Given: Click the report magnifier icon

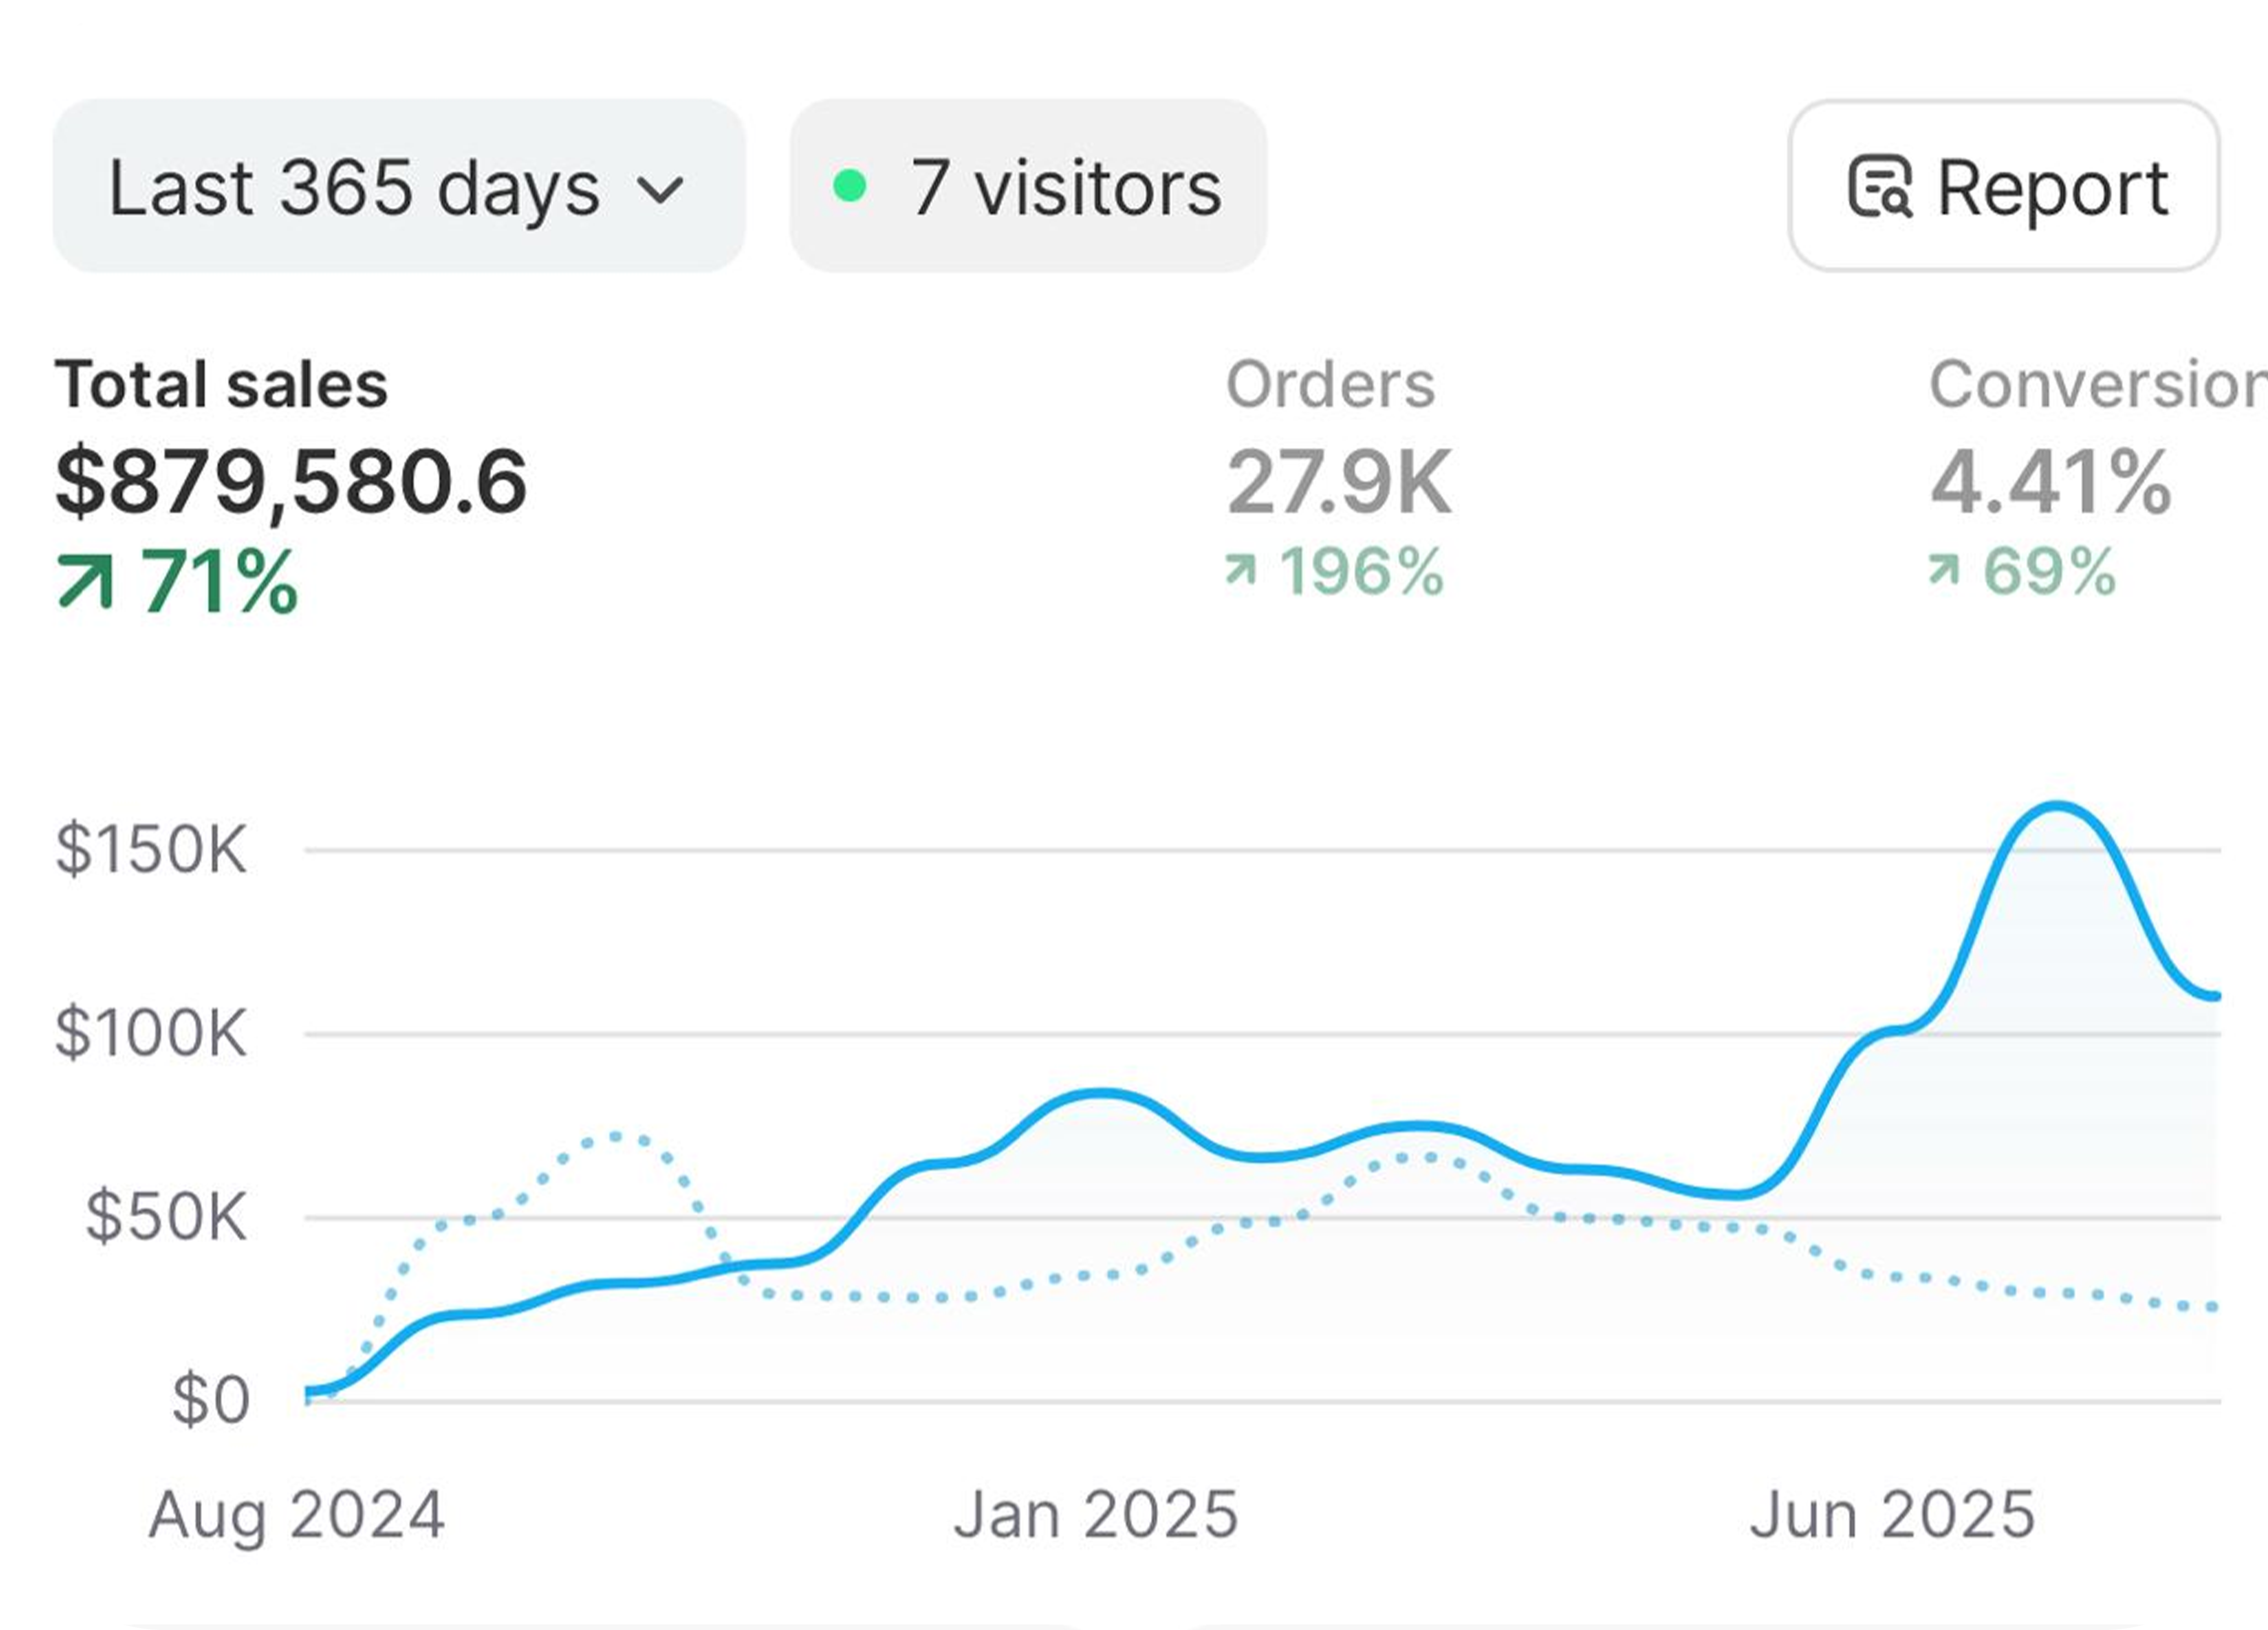Looking at the screenshot, I should point(1879,186).
